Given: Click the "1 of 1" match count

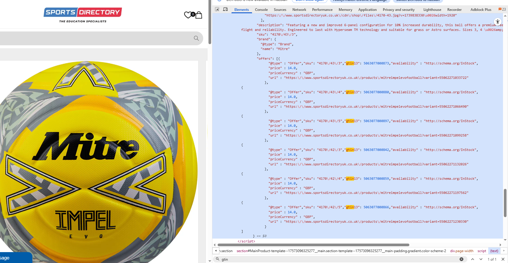Looking at the screenshot, I should 492,259.
